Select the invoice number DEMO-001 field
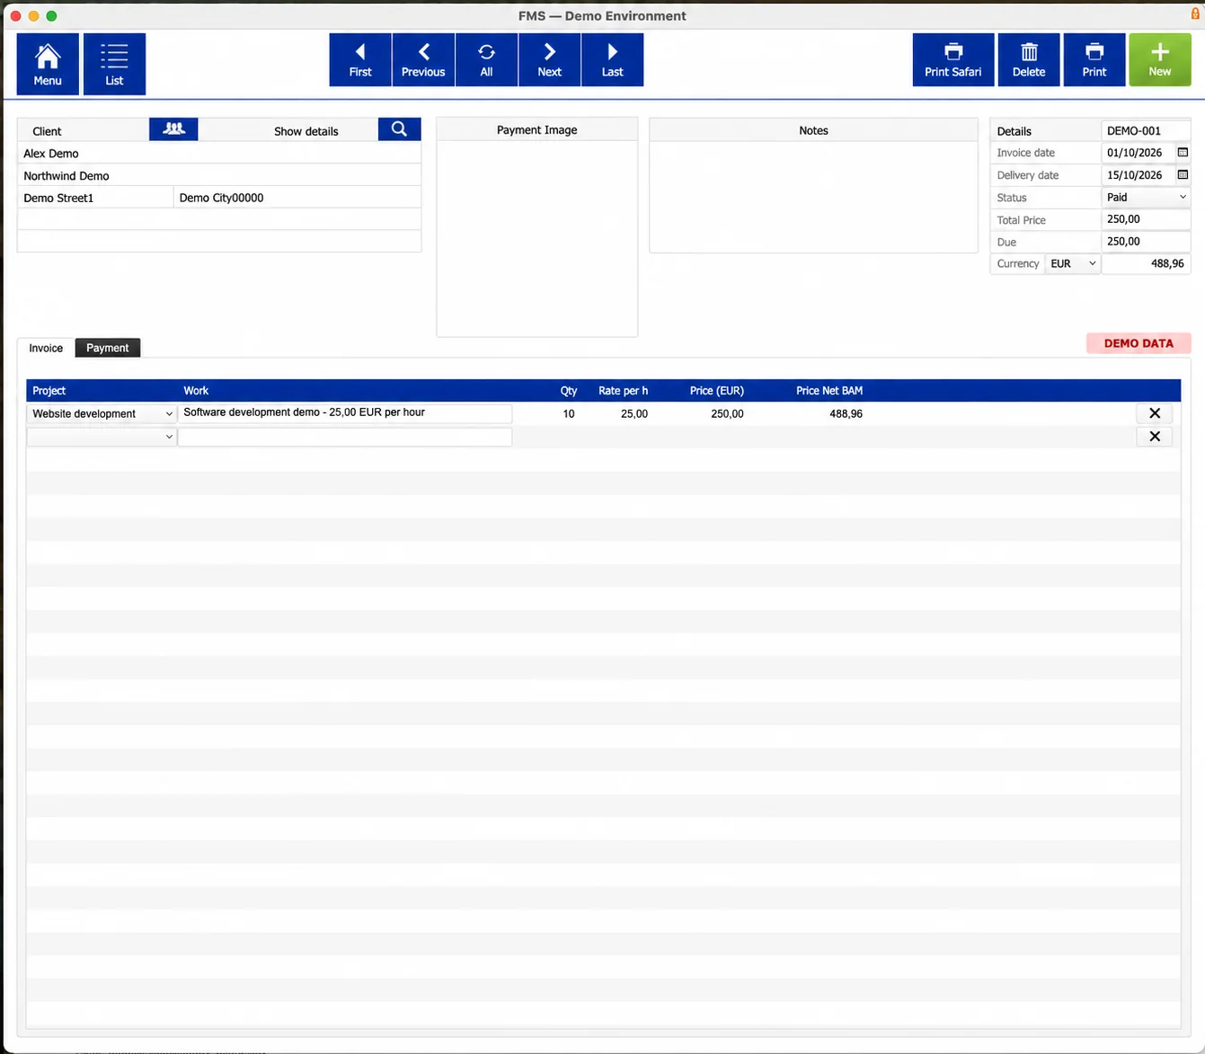This screenshot has height=1054, width=1205. pos(1146,131)
